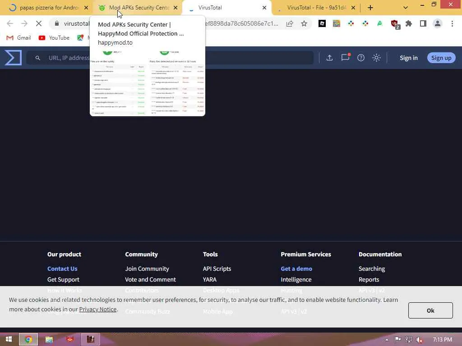Bookmark this page with star icon
The width and height of the screenshot is (462, 346).
click(304, 23)
